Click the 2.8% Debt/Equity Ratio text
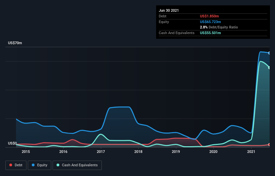275x176 pixels. 219,27
